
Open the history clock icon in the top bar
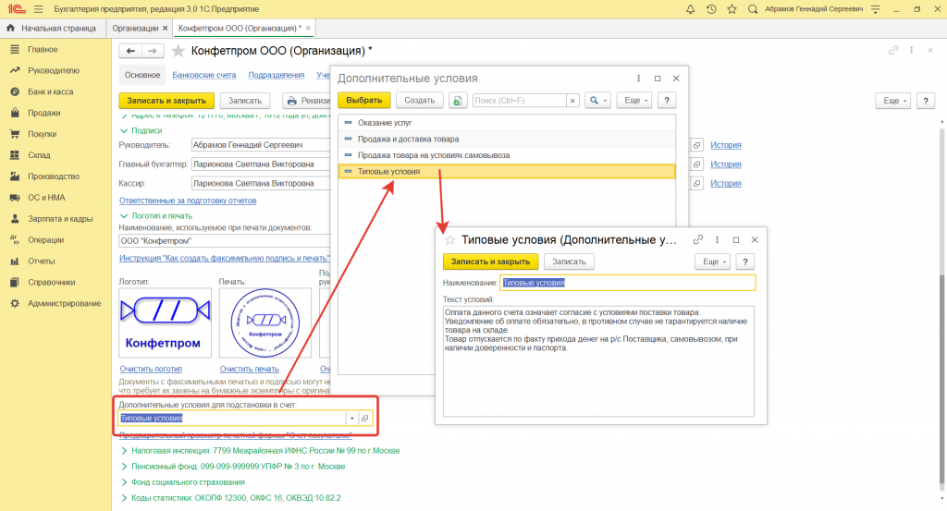711,9
